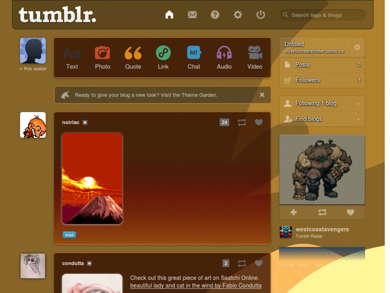View the Posts list in sidebar
This screenshot has width=390, height=293.
pyautogui.click(x=322, y=65)
